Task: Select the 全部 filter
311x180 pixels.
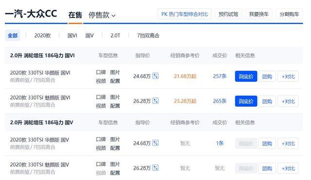Action: [x=13, y=36]
